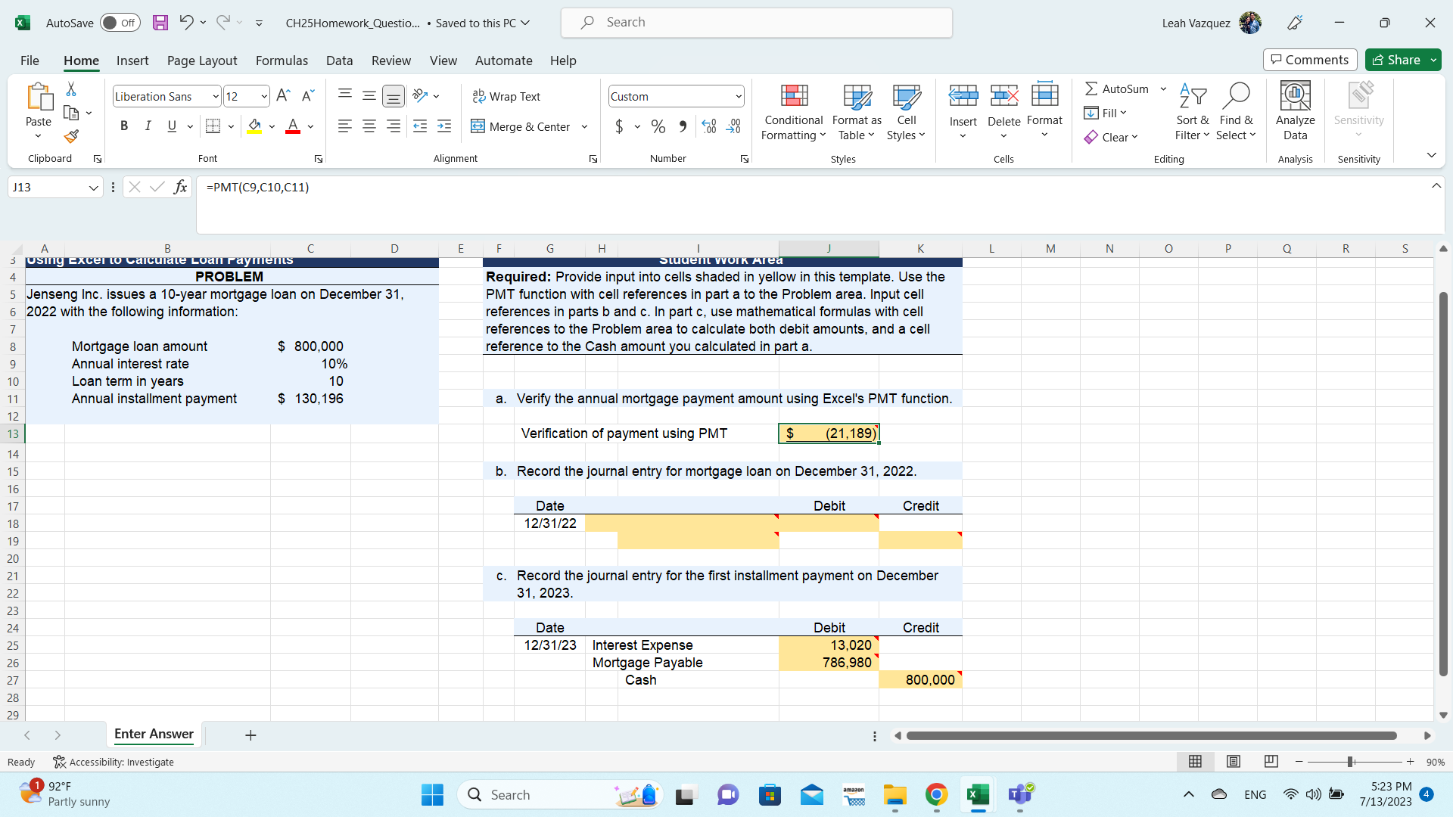Click the Cut scissors icon
The height and width of the screenshot is (817, 1453).
pyautogui.click(x=71, y=89)
